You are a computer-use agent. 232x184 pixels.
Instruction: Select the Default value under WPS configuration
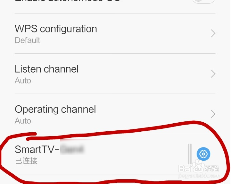pyautogui.click(x=27, y=40)
